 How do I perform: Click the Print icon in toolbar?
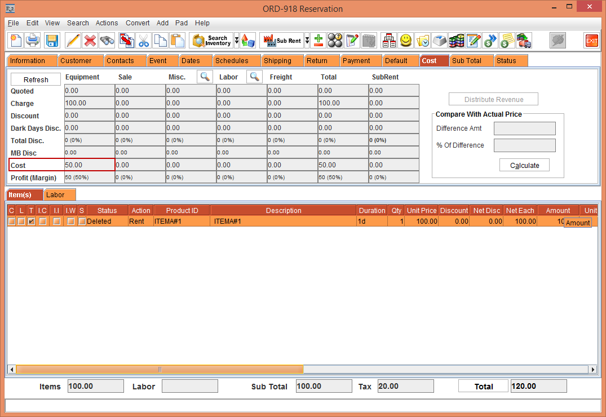click(34, 41)
